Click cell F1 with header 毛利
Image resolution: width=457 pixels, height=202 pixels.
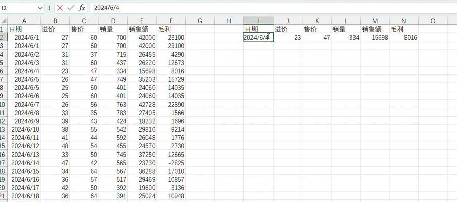click(171, 29)
